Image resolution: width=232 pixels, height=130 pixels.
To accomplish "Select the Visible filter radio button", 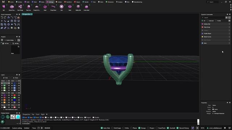I will [x=216, y=21].
